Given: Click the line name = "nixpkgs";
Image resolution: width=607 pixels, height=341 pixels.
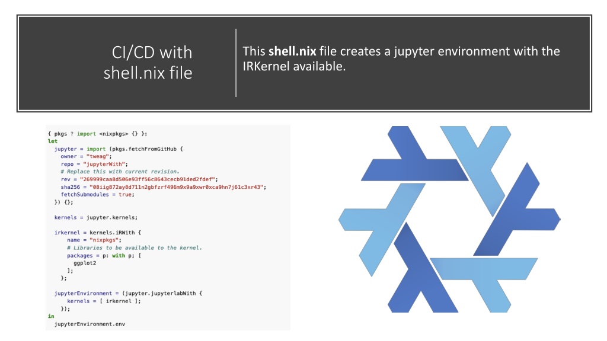Looking at the screenshot, I should coord(94,240).
